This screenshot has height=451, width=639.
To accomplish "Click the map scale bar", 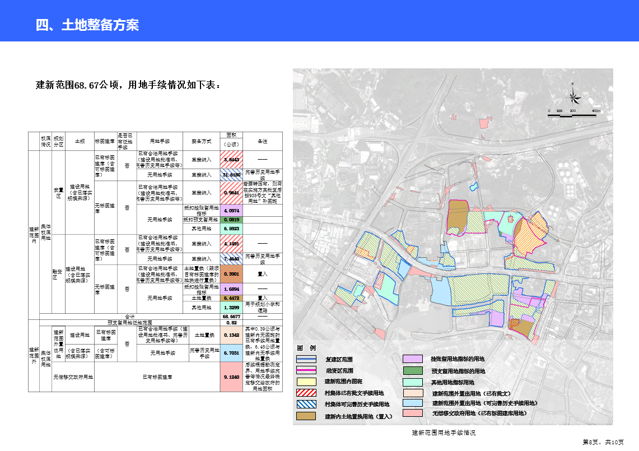I will (x=574, y=114).
